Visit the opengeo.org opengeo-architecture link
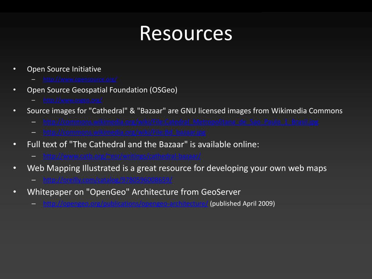372x279 pixels. coord(126,203)
